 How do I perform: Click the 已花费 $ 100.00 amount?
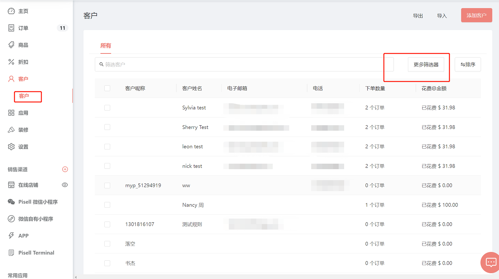pos(440,205)
